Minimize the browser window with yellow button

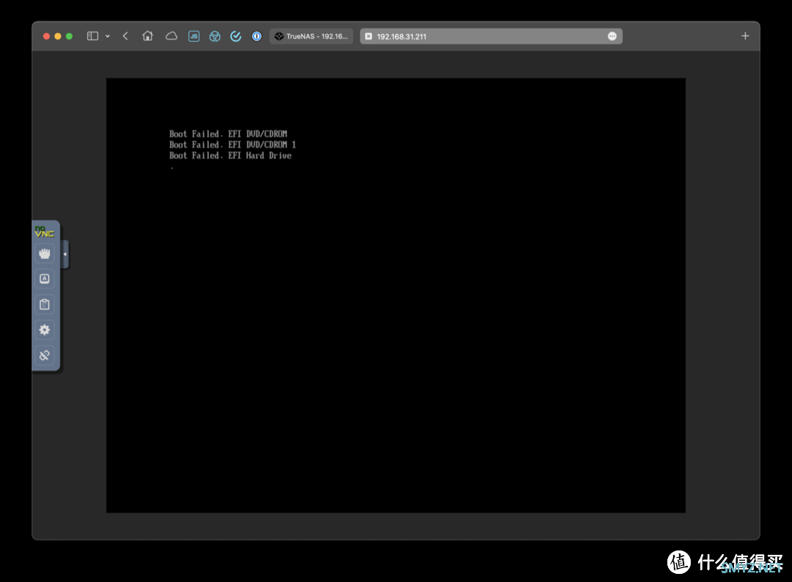pos(58,36)
